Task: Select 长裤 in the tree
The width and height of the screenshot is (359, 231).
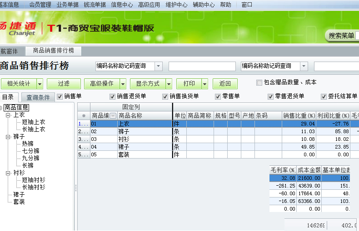Action: (x=28, y=165)
